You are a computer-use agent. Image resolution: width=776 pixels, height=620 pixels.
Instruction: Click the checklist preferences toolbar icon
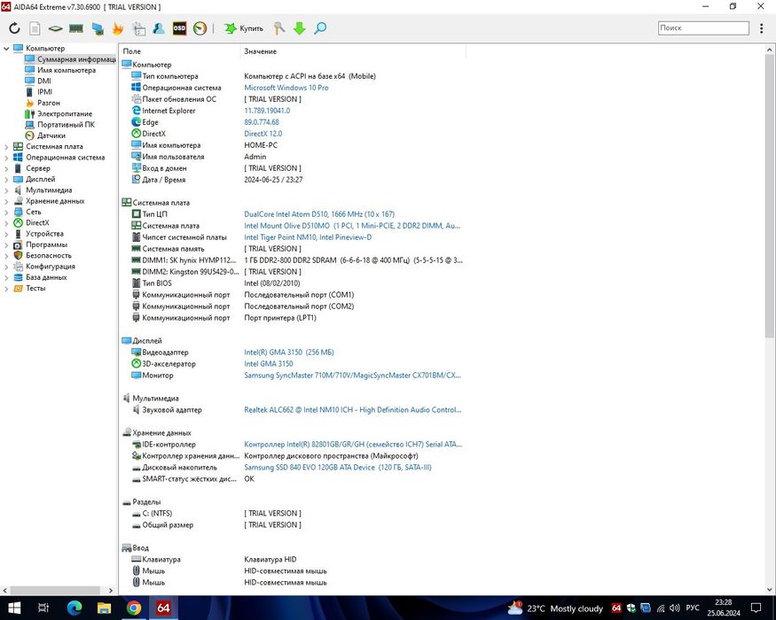click(139, 28)
